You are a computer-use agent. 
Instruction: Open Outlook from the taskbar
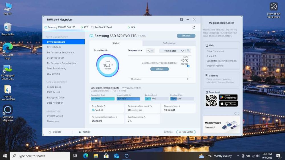click(116, 156)
